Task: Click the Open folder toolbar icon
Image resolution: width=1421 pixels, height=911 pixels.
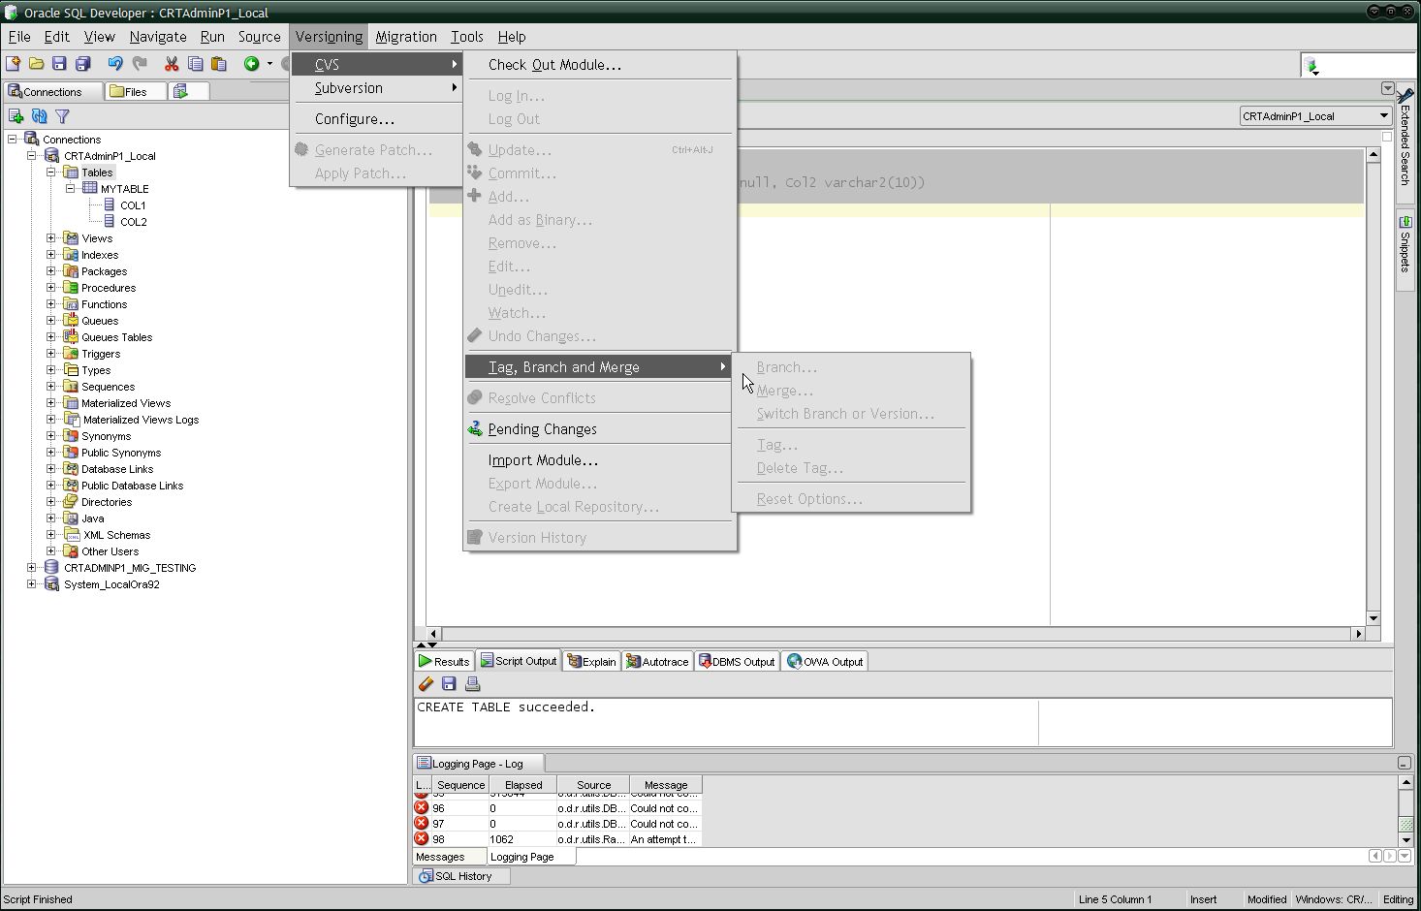Action: (36, 64)
